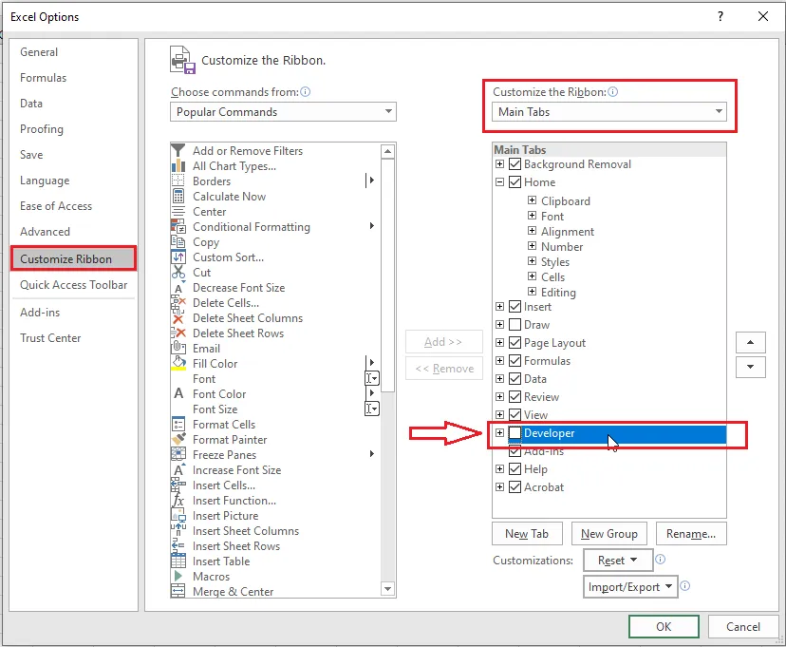Click the Delete Sheet Columns icon
Screen dimensions: 786x647
pyautogui.click(x=178, y=317)
